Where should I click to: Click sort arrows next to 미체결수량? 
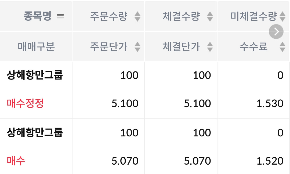point(282,17)
